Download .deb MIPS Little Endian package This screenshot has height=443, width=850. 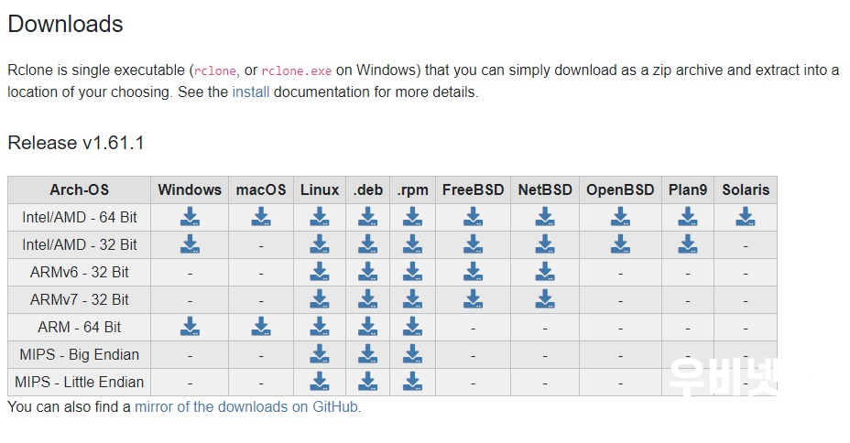click(367, 382)
